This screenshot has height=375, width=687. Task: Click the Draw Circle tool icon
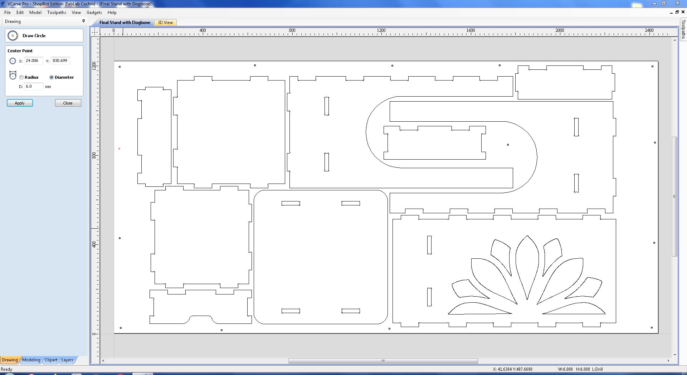13,35
